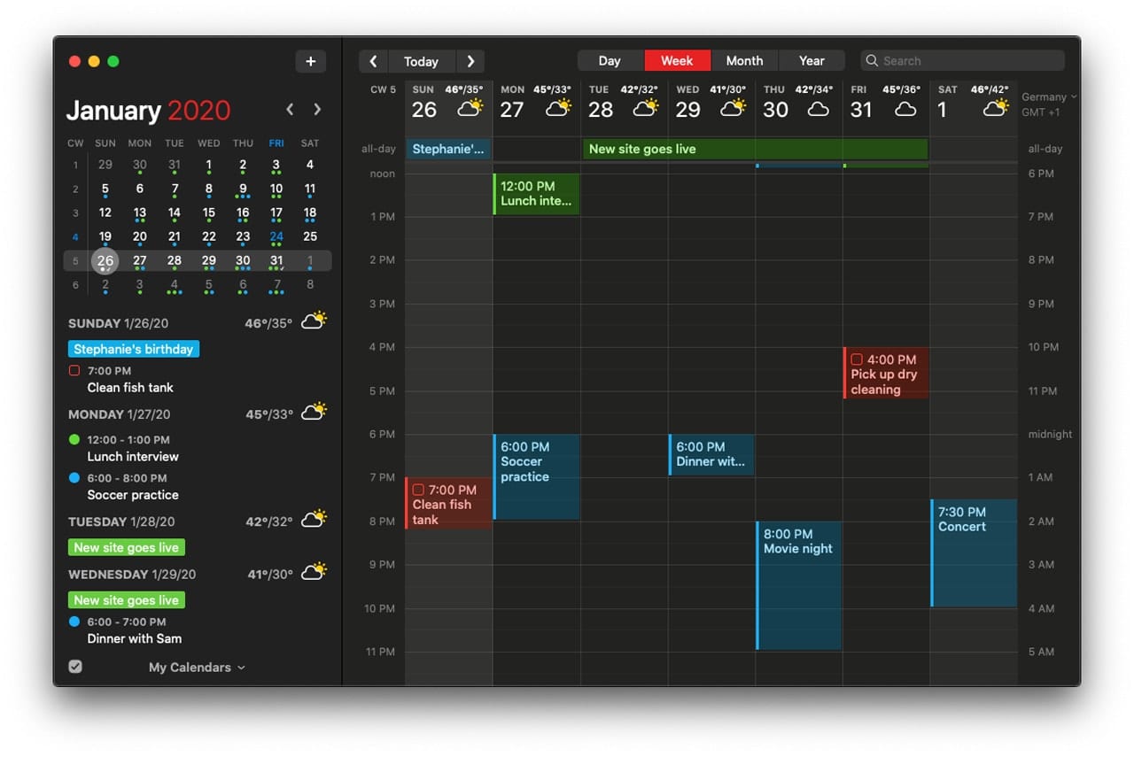Mark Pick up dry cleaning as complete

click(857, 359)
